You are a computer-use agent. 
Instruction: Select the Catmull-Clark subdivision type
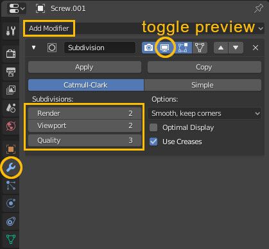click(86, 85)
